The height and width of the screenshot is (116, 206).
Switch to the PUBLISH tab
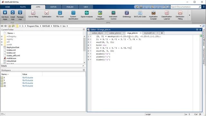(x=70, y=7)
